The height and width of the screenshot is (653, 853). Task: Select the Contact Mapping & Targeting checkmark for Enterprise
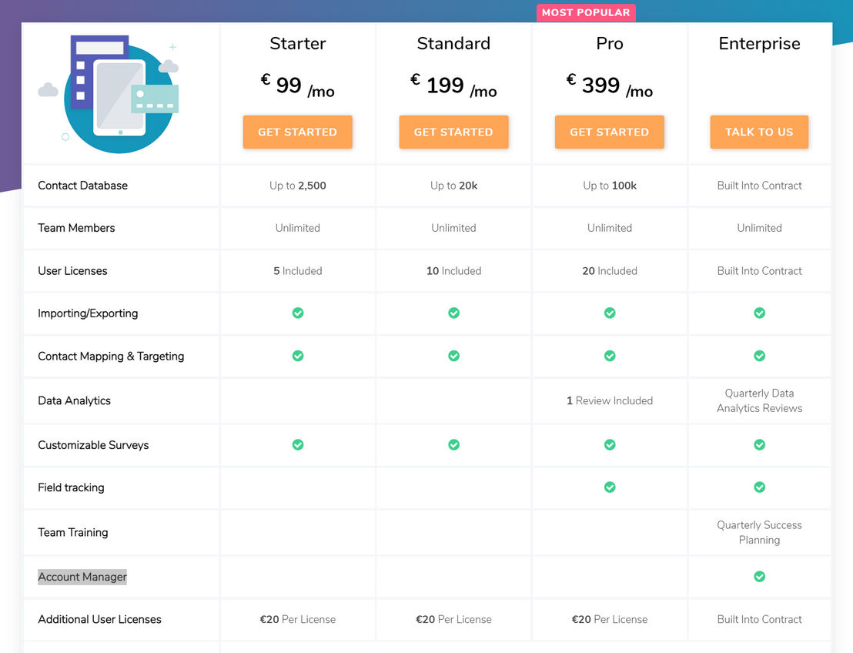click(x=759, y=356)
